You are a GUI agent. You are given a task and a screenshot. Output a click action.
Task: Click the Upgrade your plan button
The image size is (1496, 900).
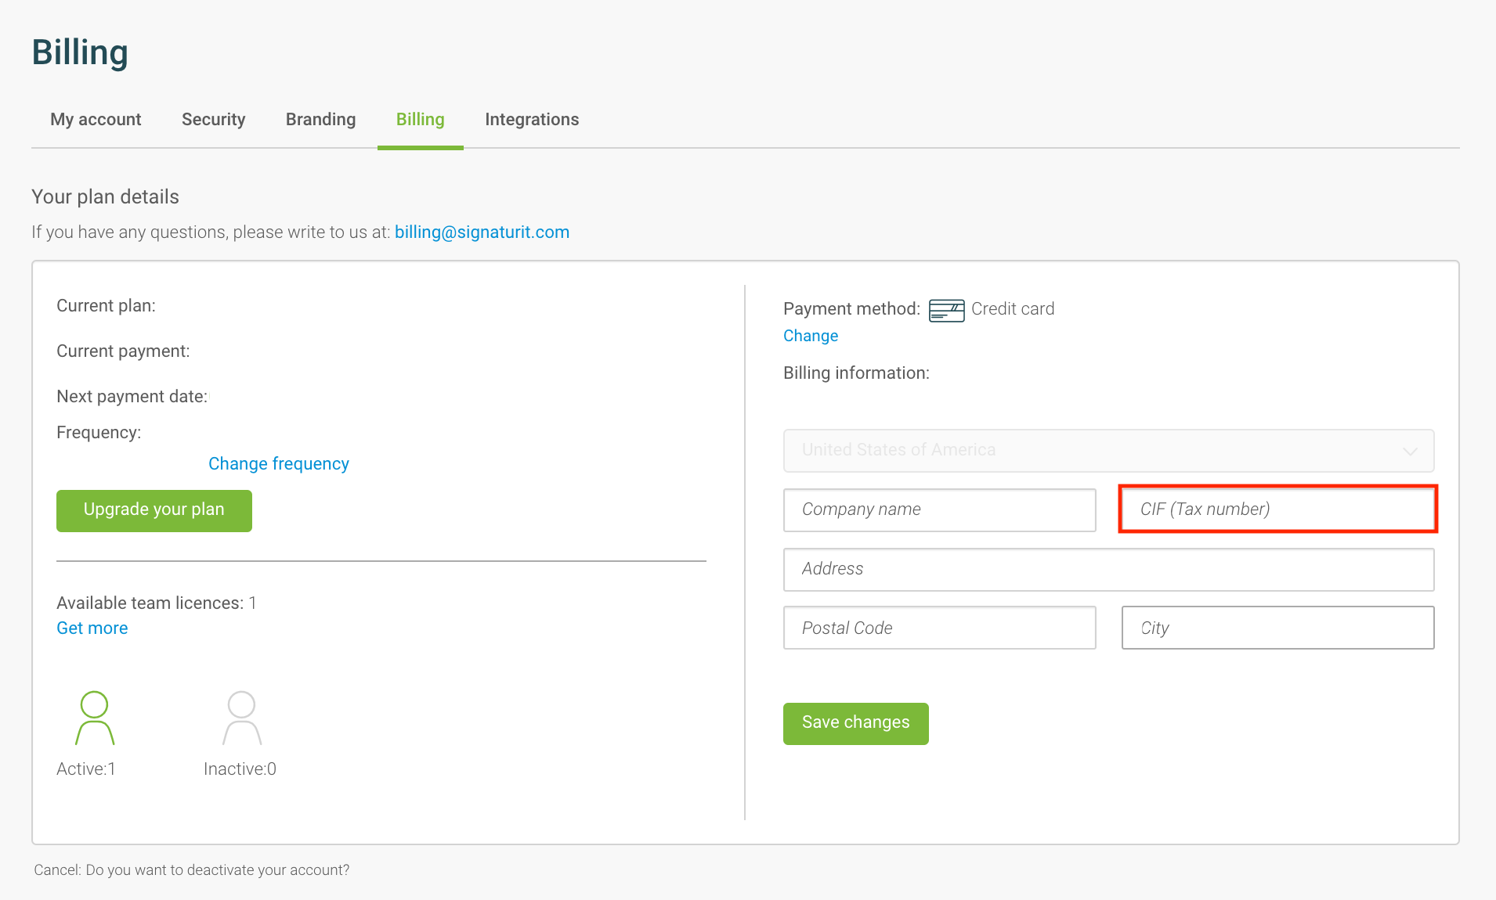pos(154,510)
